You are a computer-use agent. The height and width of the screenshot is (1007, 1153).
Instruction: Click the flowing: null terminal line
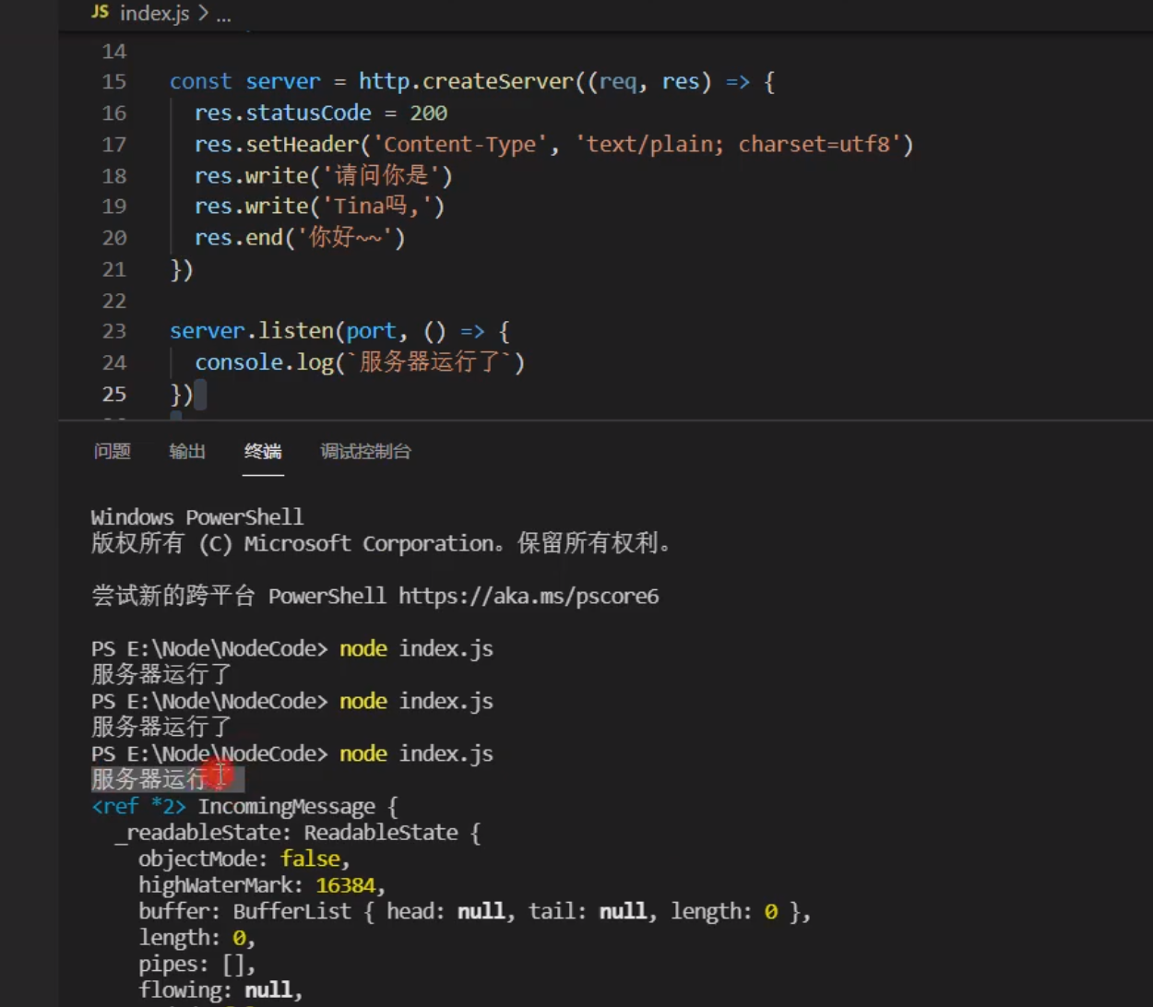[220, 990]
